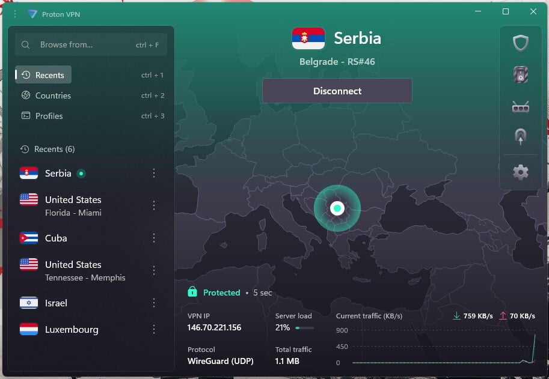Open the Port Forwarding router icon
The height and width of the screenshot is (379, 549).
[x=520, y=107]
